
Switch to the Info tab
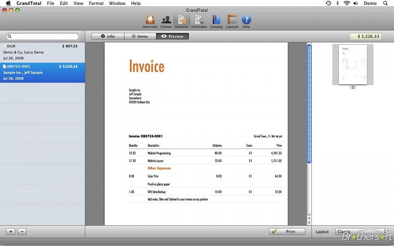pyautogui.click(x=107, y=36)
